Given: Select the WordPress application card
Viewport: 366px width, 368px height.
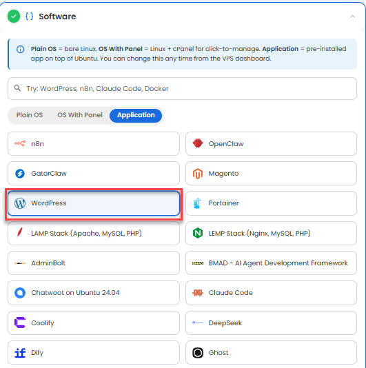Looking at the screenshot, I should click(94, 203).
